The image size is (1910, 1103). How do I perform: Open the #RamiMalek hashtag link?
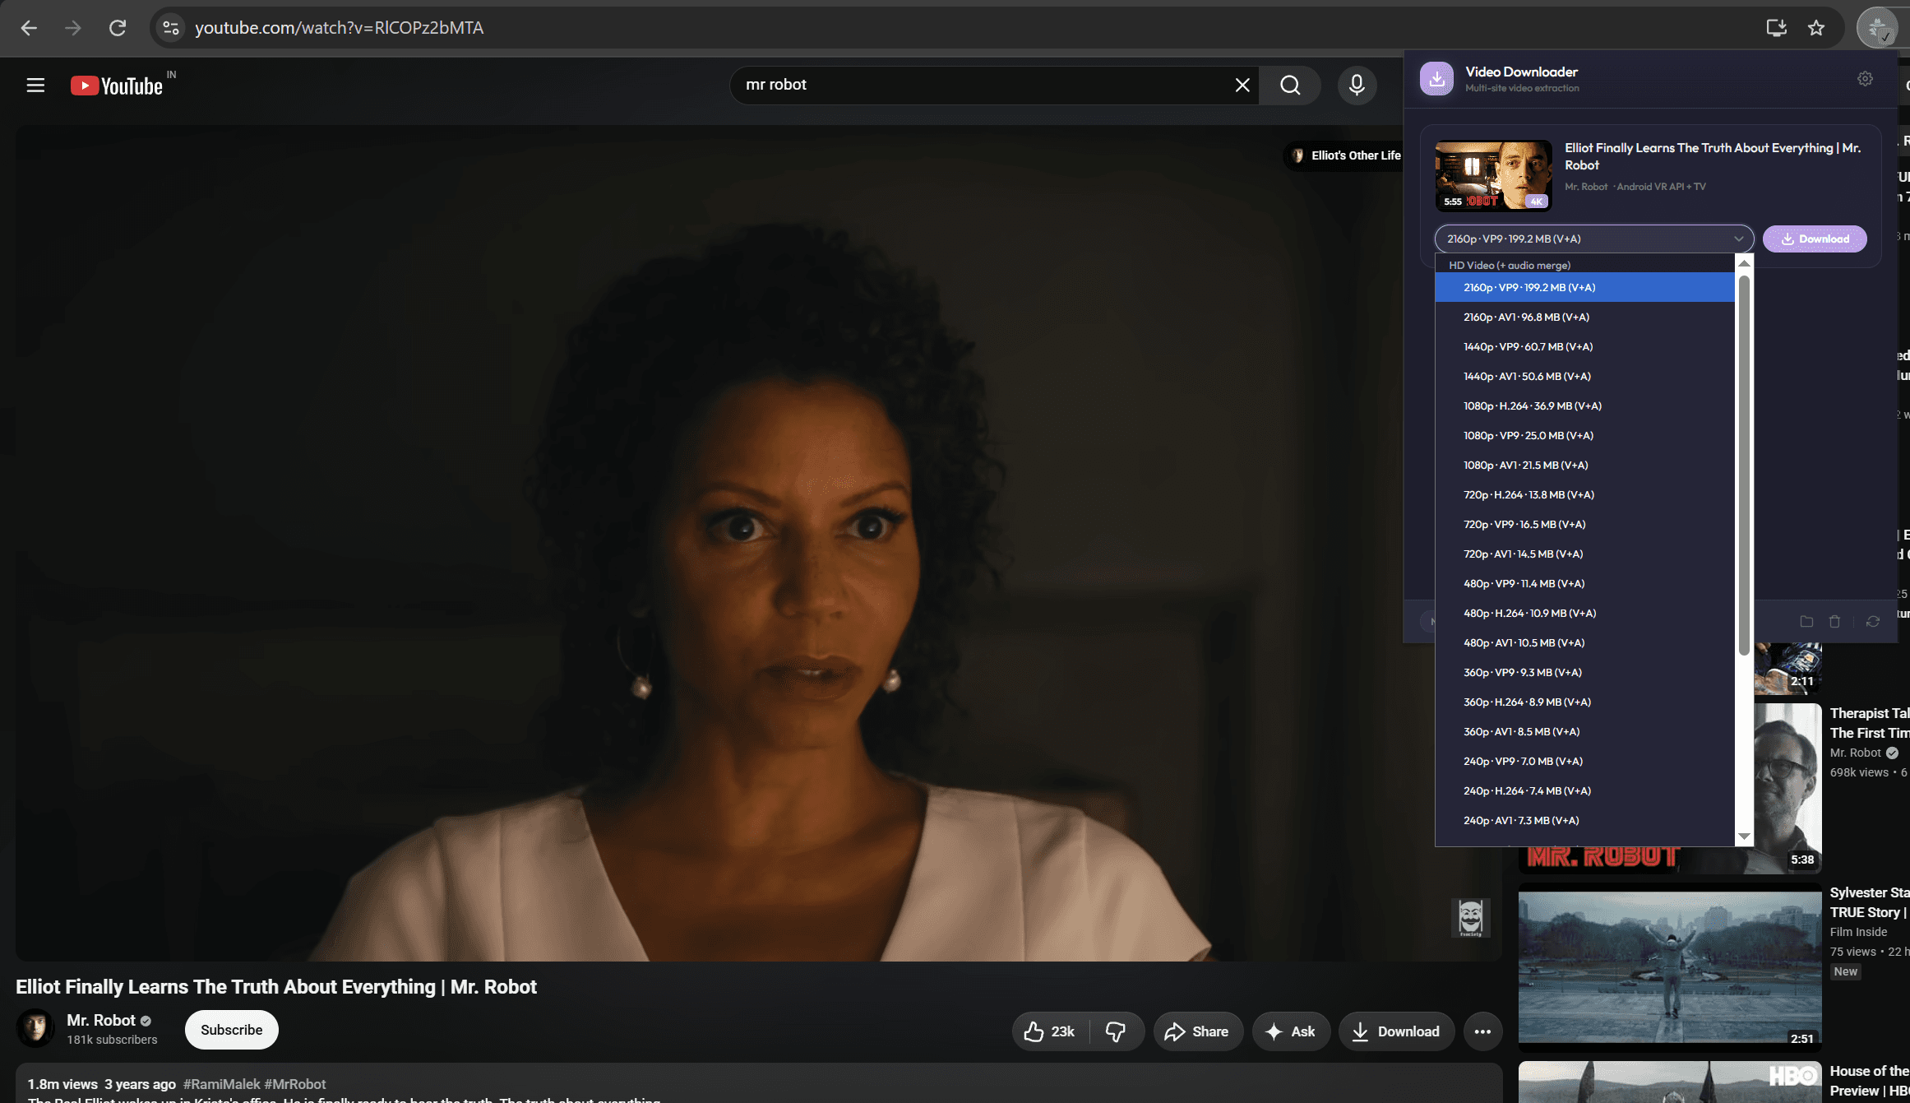(221, 1084)
